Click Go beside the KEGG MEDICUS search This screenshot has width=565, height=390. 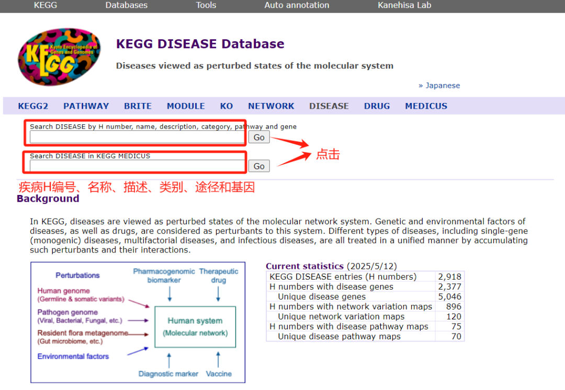tap(259, 166)
